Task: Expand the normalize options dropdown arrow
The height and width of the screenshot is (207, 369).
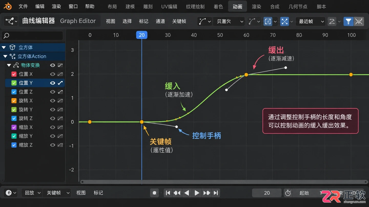Action: click(275, 21)
